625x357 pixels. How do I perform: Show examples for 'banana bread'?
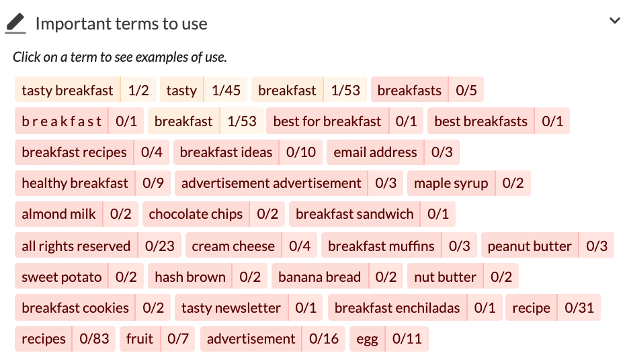click(319, 277)
